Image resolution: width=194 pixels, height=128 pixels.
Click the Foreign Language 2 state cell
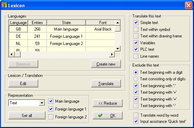[66, 43]
